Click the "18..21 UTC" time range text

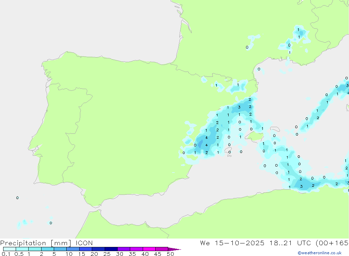pyautogui.click(x=291, y=243)
